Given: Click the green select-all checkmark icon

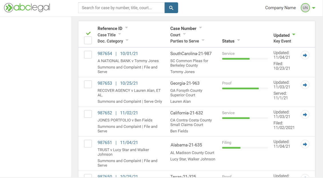Looking at the screenshot, I should point(88,33).
